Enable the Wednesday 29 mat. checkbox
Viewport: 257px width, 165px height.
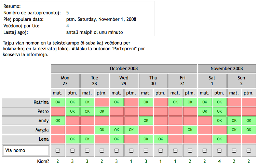click(117, 151)
